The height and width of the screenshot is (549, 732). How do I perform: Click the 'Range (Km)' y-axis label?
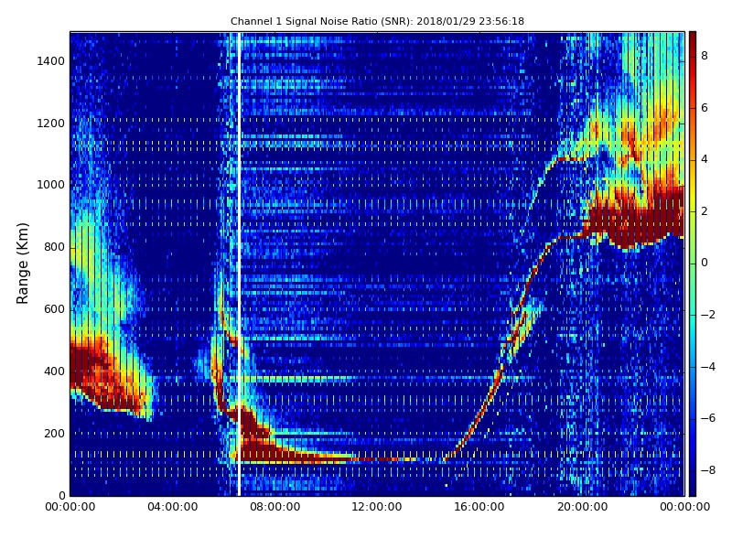click(x=22, y=264)
